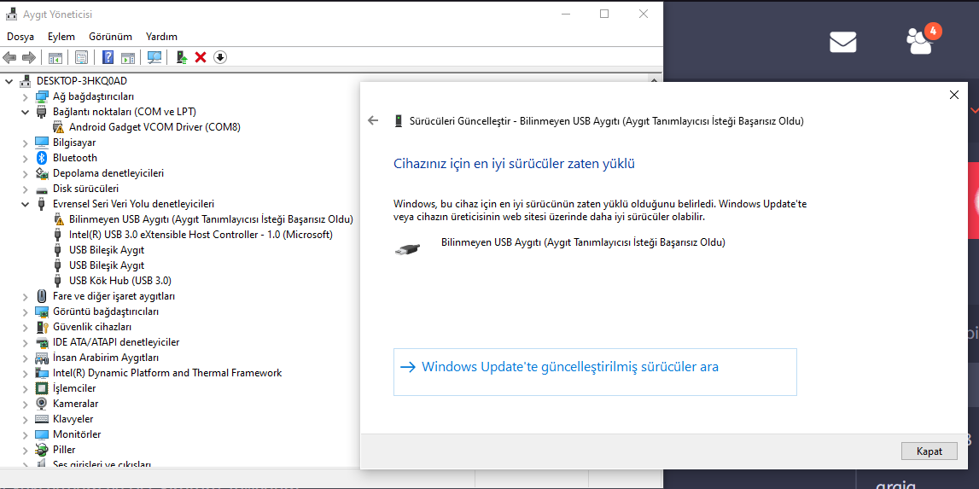Click the Monitörler monitor icon
This screenshot has width=979, height=489.
coord(42,434)
